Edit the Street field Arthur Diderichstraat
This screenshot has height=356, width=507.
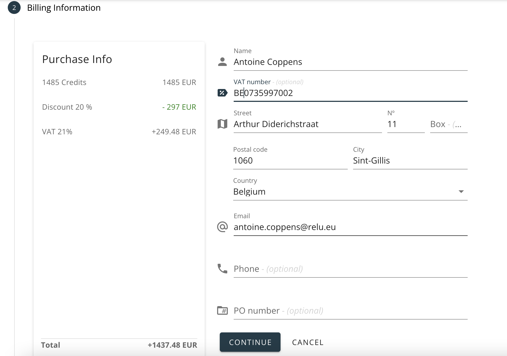tap(307, 124)
